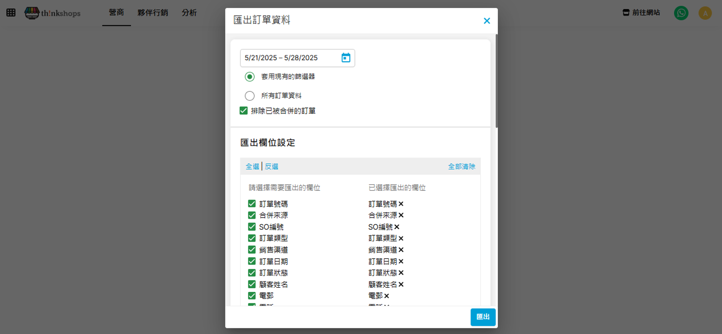Open the calendar date picker icon
722x334 pixels.
coord(346,58)
